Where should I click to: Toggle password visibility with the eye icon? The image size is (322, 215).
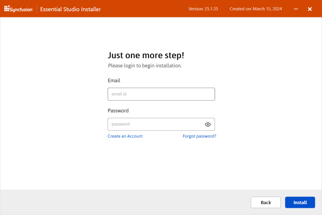pyautogui.click(x=208, y=124)
